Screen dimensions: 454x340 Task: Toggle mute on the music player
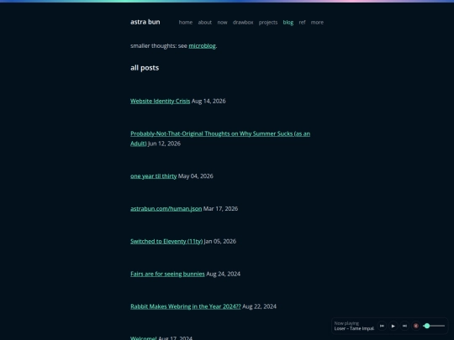coord(416,326)
